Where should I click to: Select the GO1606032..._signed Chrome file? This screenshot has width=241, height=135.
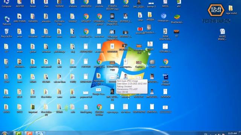tap(99, 19)
